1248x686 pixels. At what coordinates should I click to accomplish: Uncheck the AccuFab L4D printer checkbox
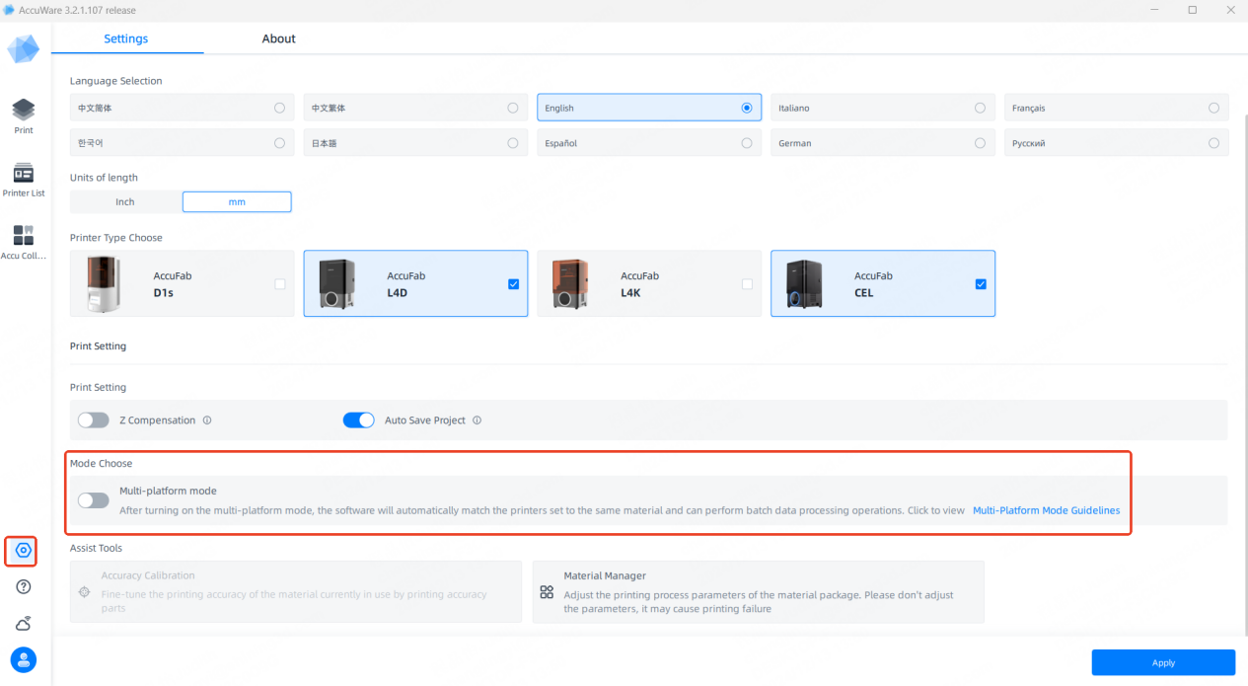pos(513,284)
